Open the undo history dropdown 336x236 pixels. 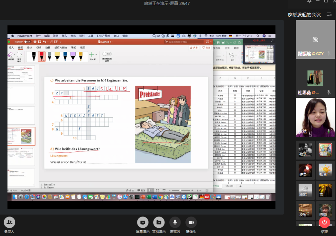[47, 42]
